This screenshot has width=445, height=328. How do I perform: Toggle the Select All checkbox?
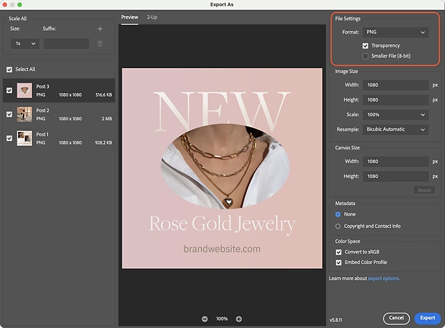tap(9, 69)
